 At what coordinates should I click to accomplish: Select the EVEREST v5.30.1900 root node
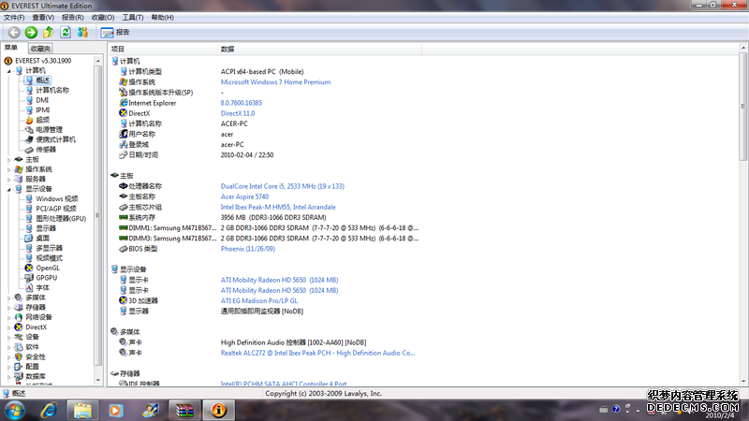coord(43,61)
